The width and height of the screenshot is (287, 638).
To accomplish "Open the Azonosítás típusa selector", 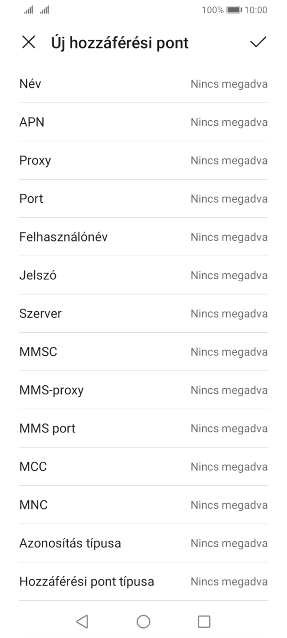I will tap(143, 543).
